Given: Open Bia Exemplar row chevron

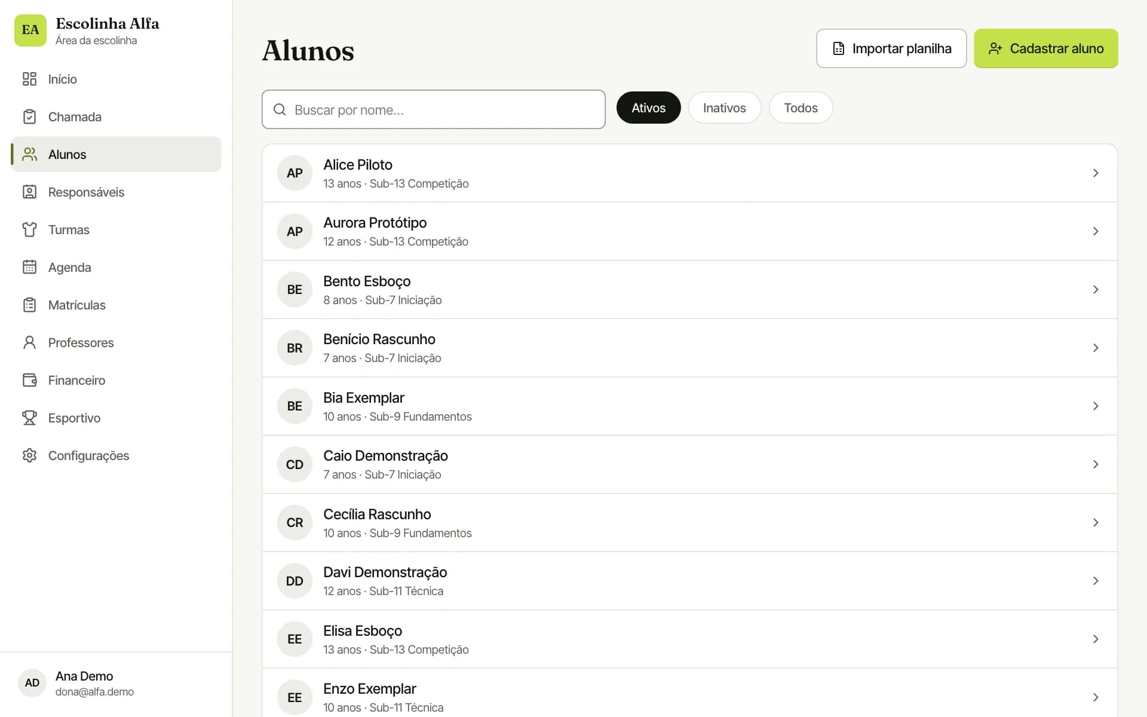Looking at the screenshot, I should 1096,406.
